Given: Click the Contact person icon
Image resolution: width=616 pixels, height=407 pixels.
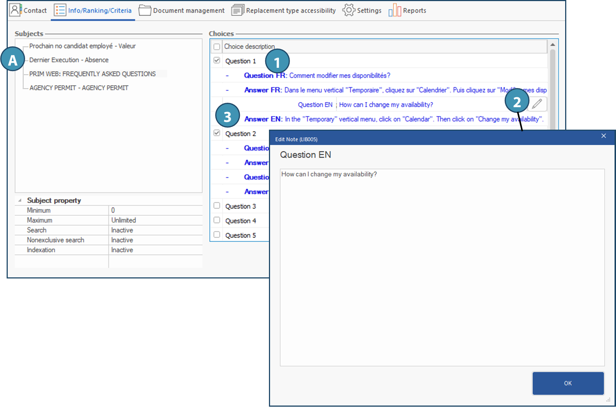Looking at the screenshot, I should click(x=15, y=10).
